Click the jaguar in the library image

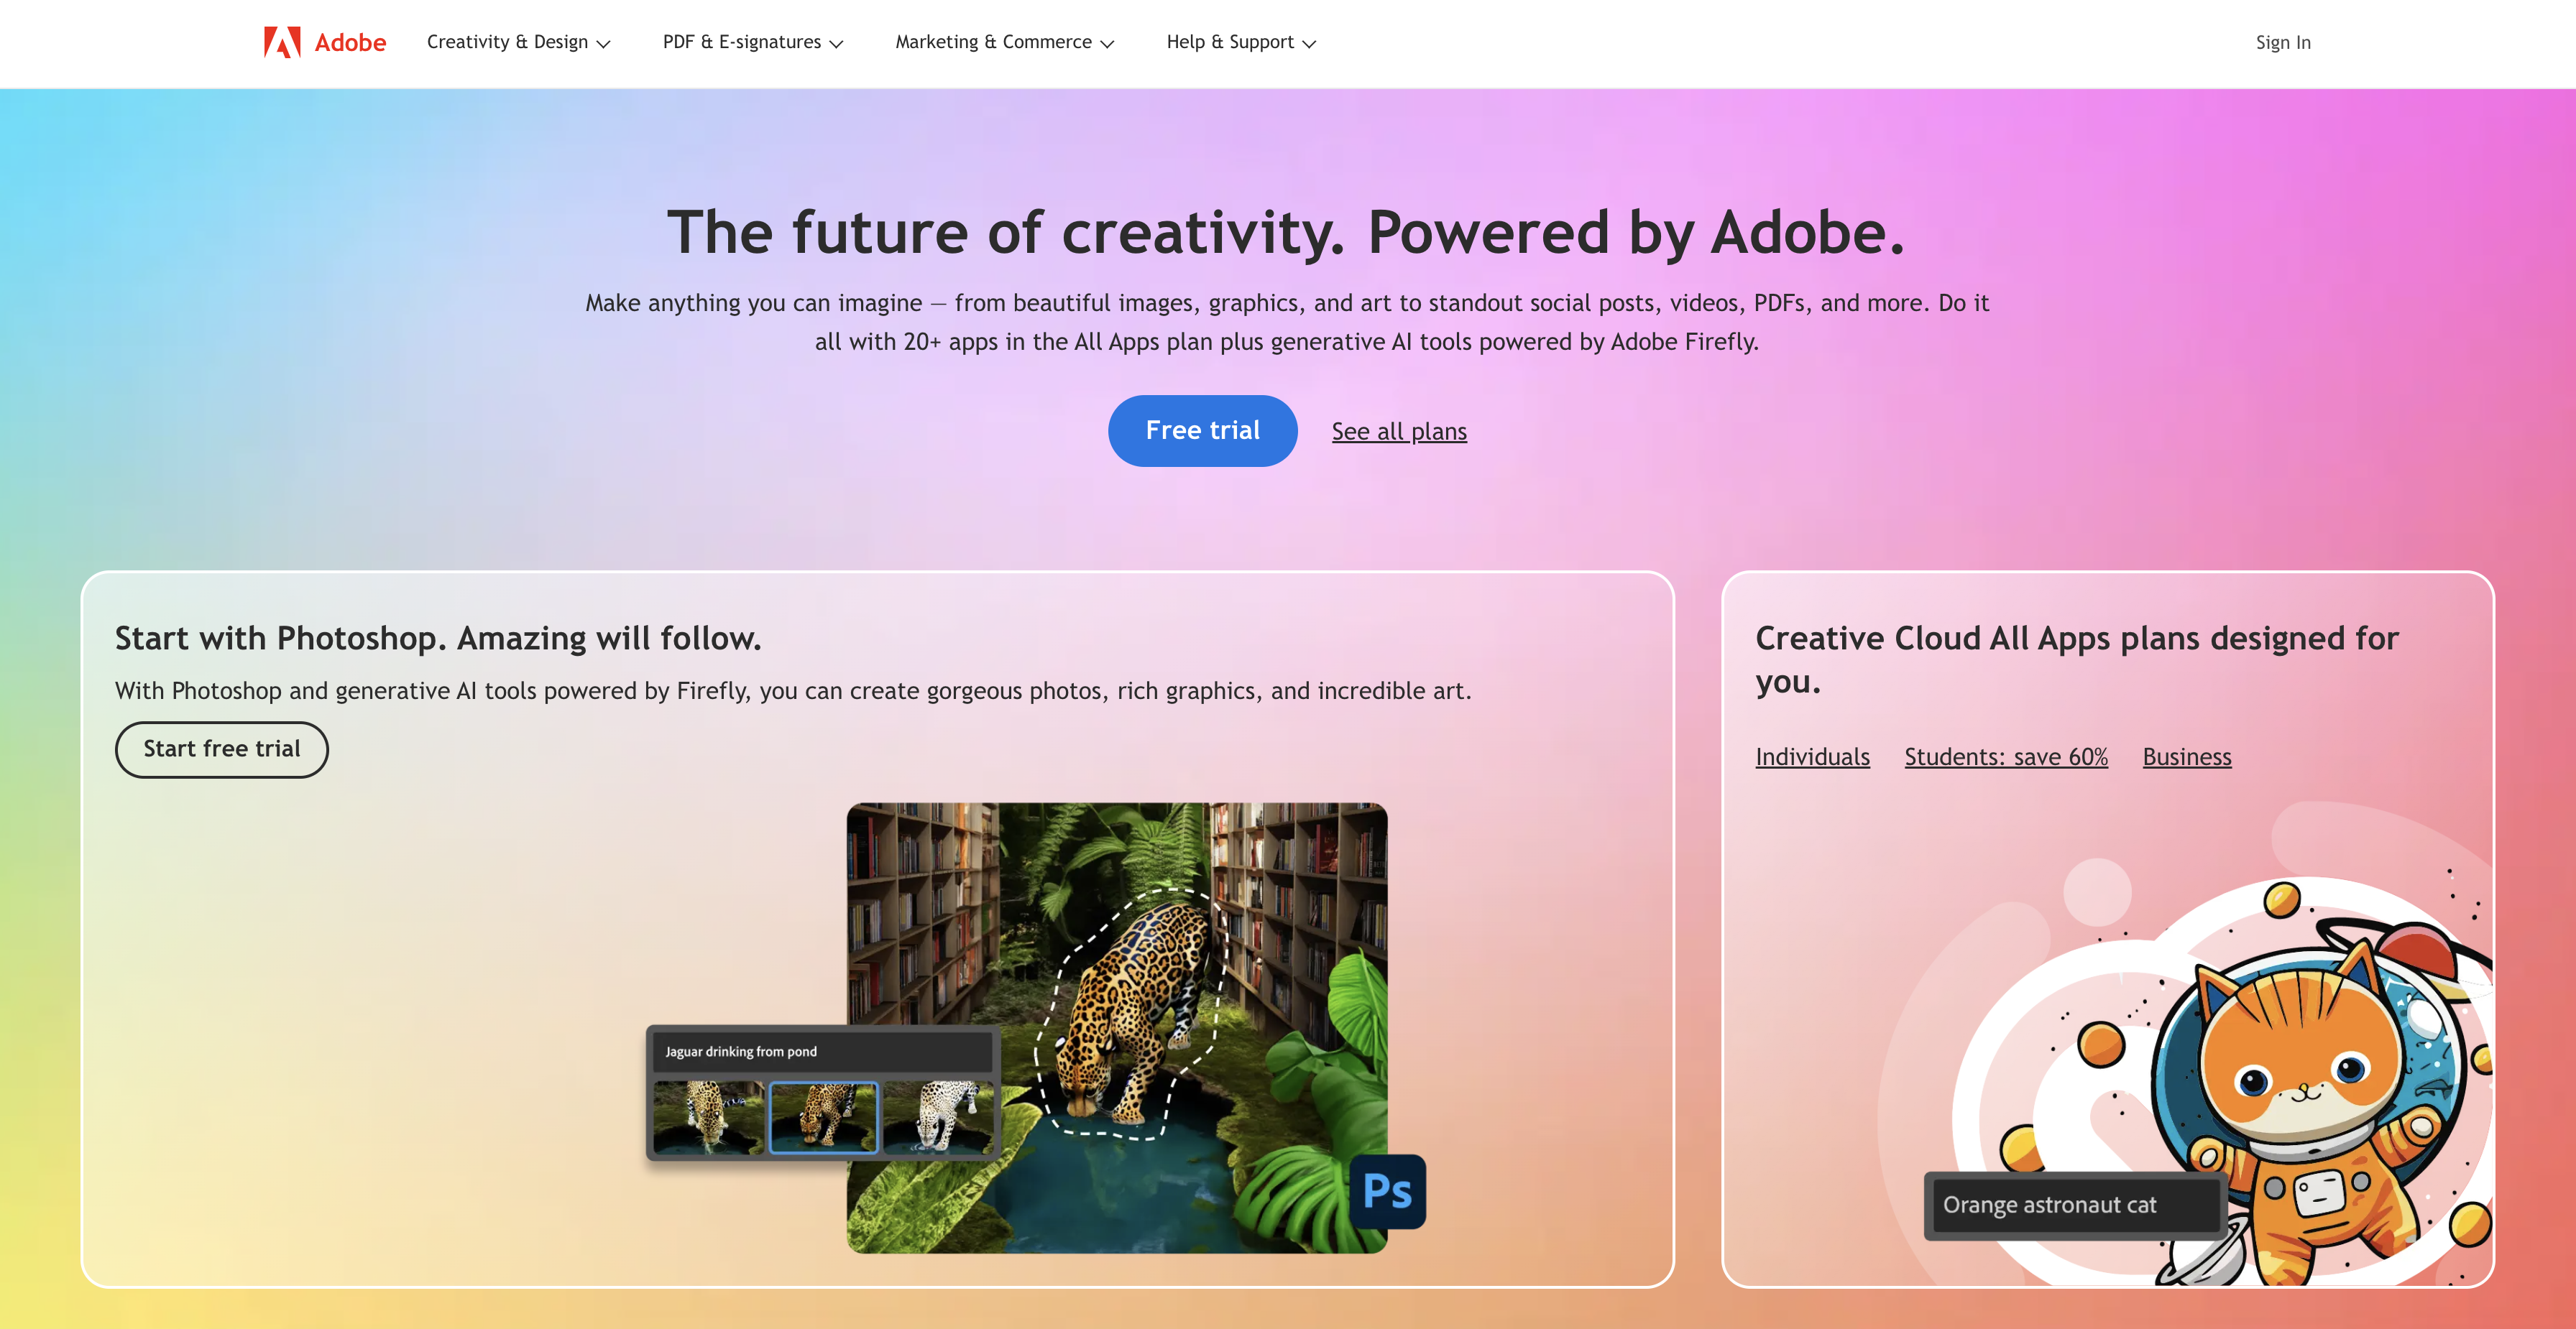(x=1135, y=1009)
